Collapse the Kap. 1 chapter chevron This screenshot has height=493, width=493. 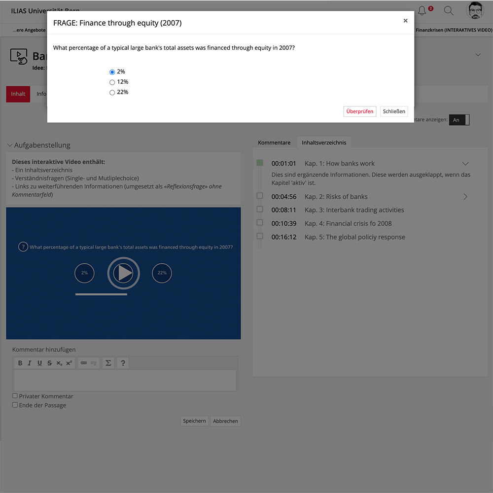tap(465, 164)
